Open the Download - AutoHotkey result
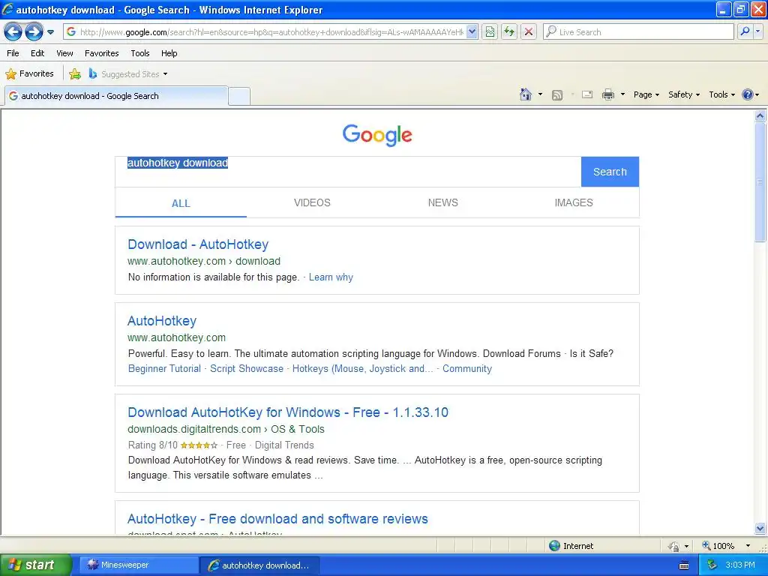The image size is (768, 576). point(198,244)
